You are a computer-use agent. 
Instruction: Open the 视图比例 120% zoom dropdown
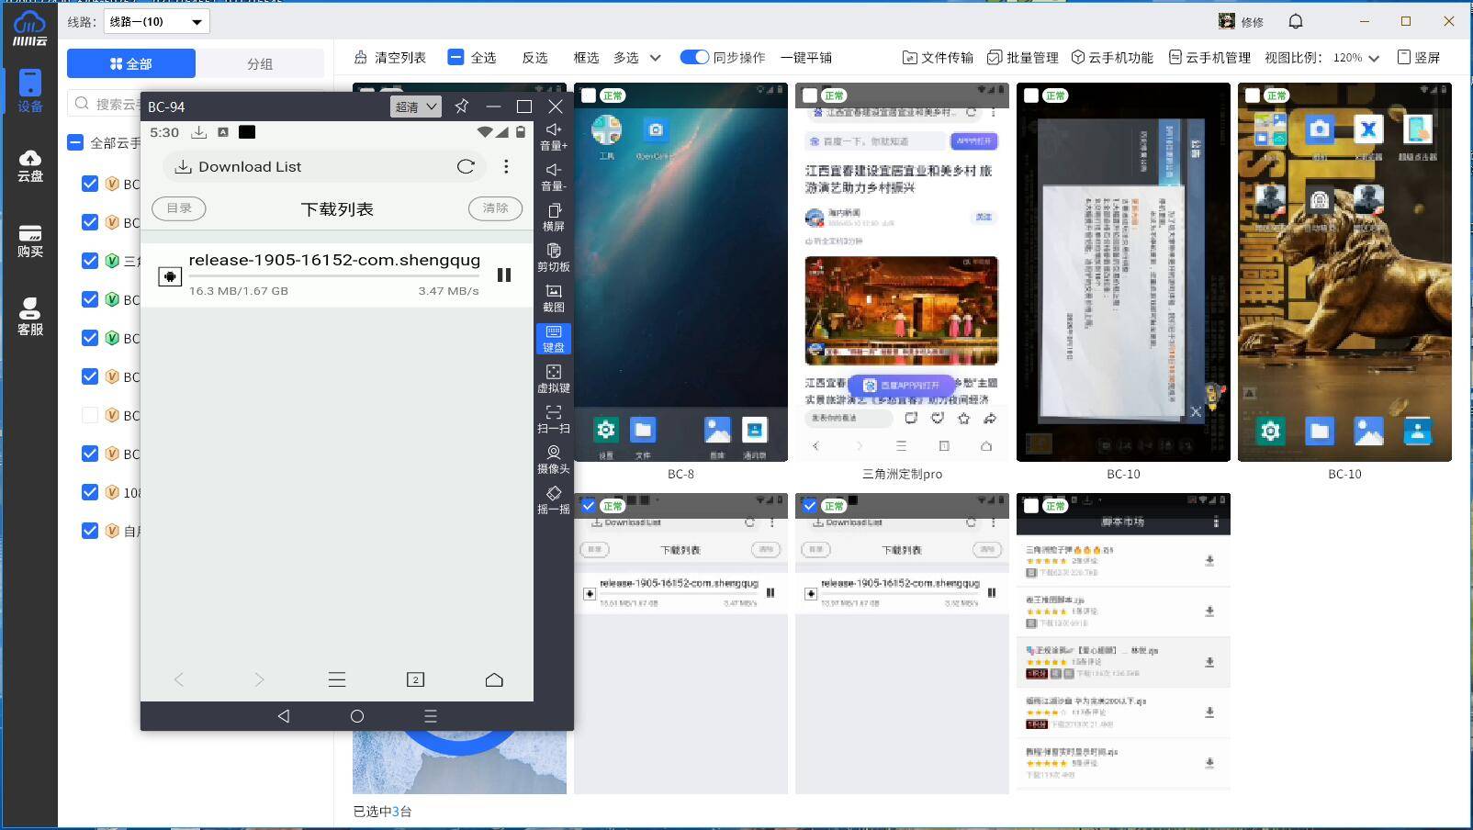pos(1355,57)
